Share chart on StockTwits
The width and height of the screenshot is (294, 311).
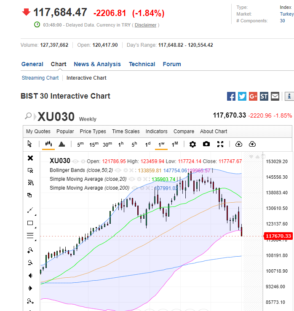[264, 97]
